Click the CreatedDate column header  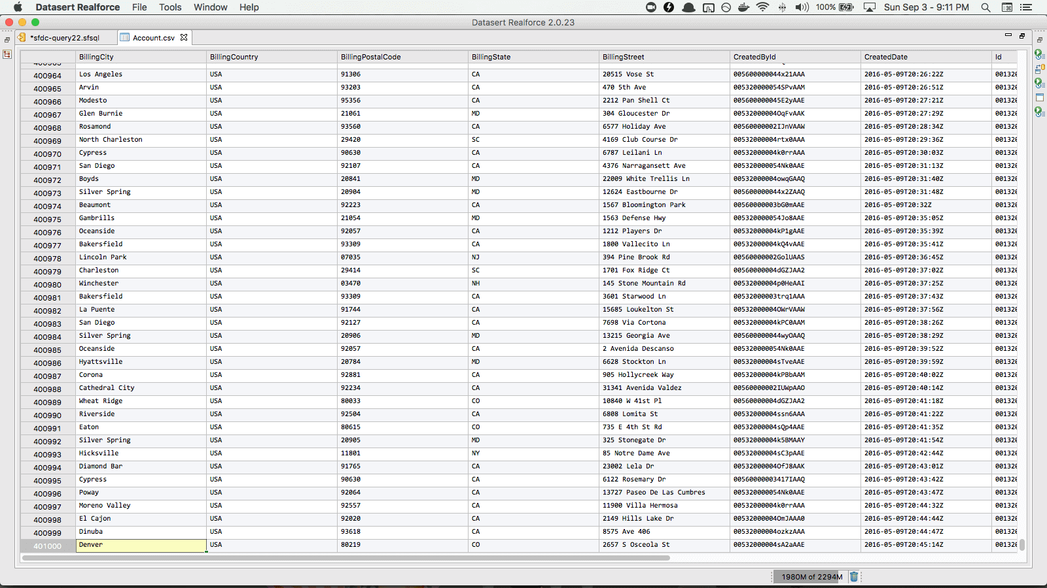click(x=925, y=57)
